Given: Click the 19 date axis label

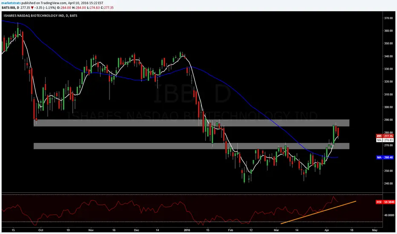Looking at the screenshot, I should tap(68, 230).
